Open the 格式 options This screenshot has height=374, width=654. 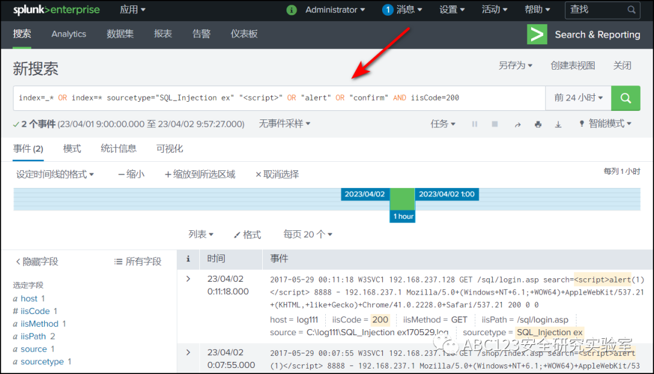[x=247, y=235]
